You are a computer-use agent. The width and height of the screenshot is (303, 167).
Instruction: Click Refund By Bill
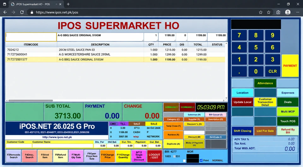tap(288, 131)
